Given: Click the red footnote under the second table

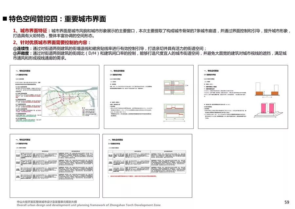Looking at the screenshot, I should [x=133, y=176].
